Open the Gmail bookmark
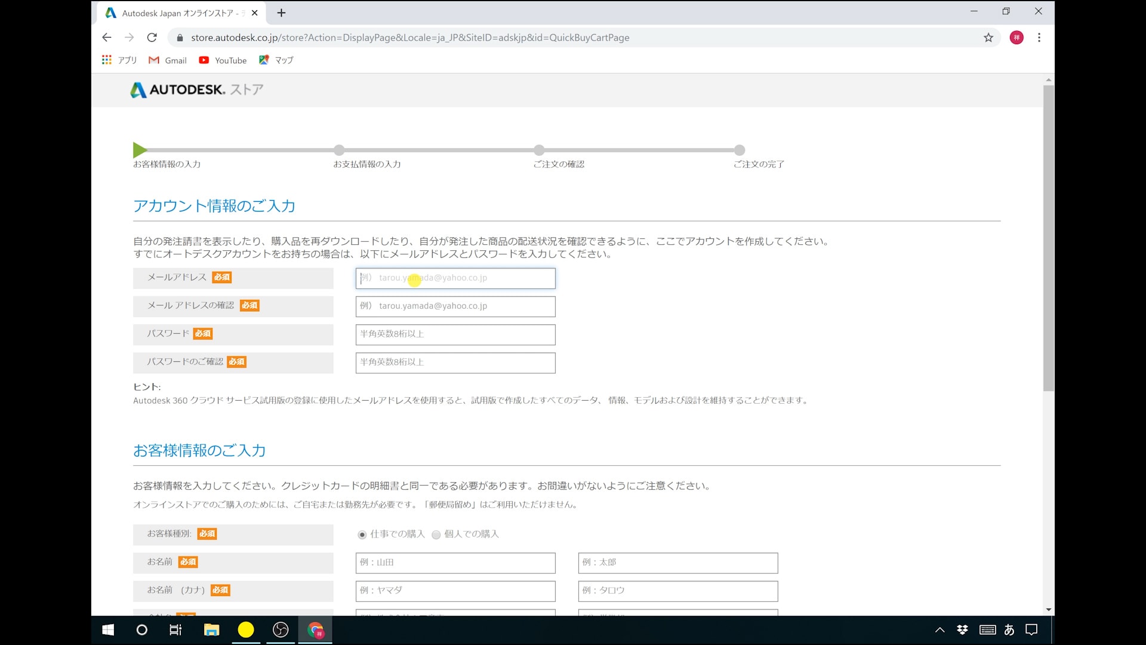 point(168,60)
